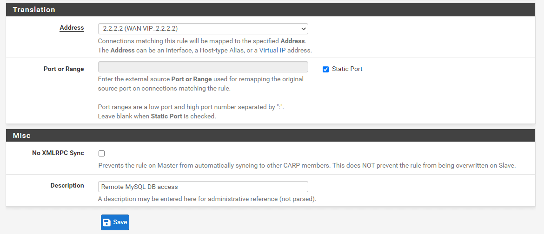Open the translation Address dropdown
The width and height of the screenshot is (544, 234).
[x=203, y=29]
